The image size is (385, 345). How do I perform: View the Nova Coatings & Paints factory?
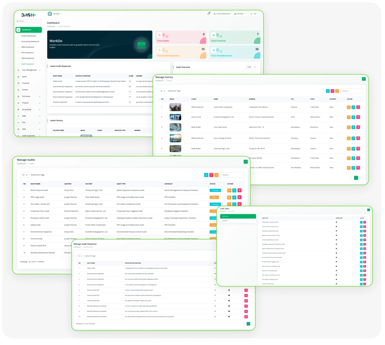tap(349, 138)
